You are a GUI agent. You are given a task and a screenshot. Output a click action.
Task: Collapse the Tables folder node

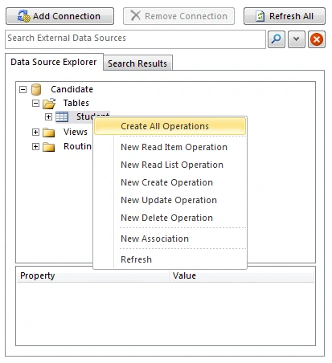coord(35,103)
